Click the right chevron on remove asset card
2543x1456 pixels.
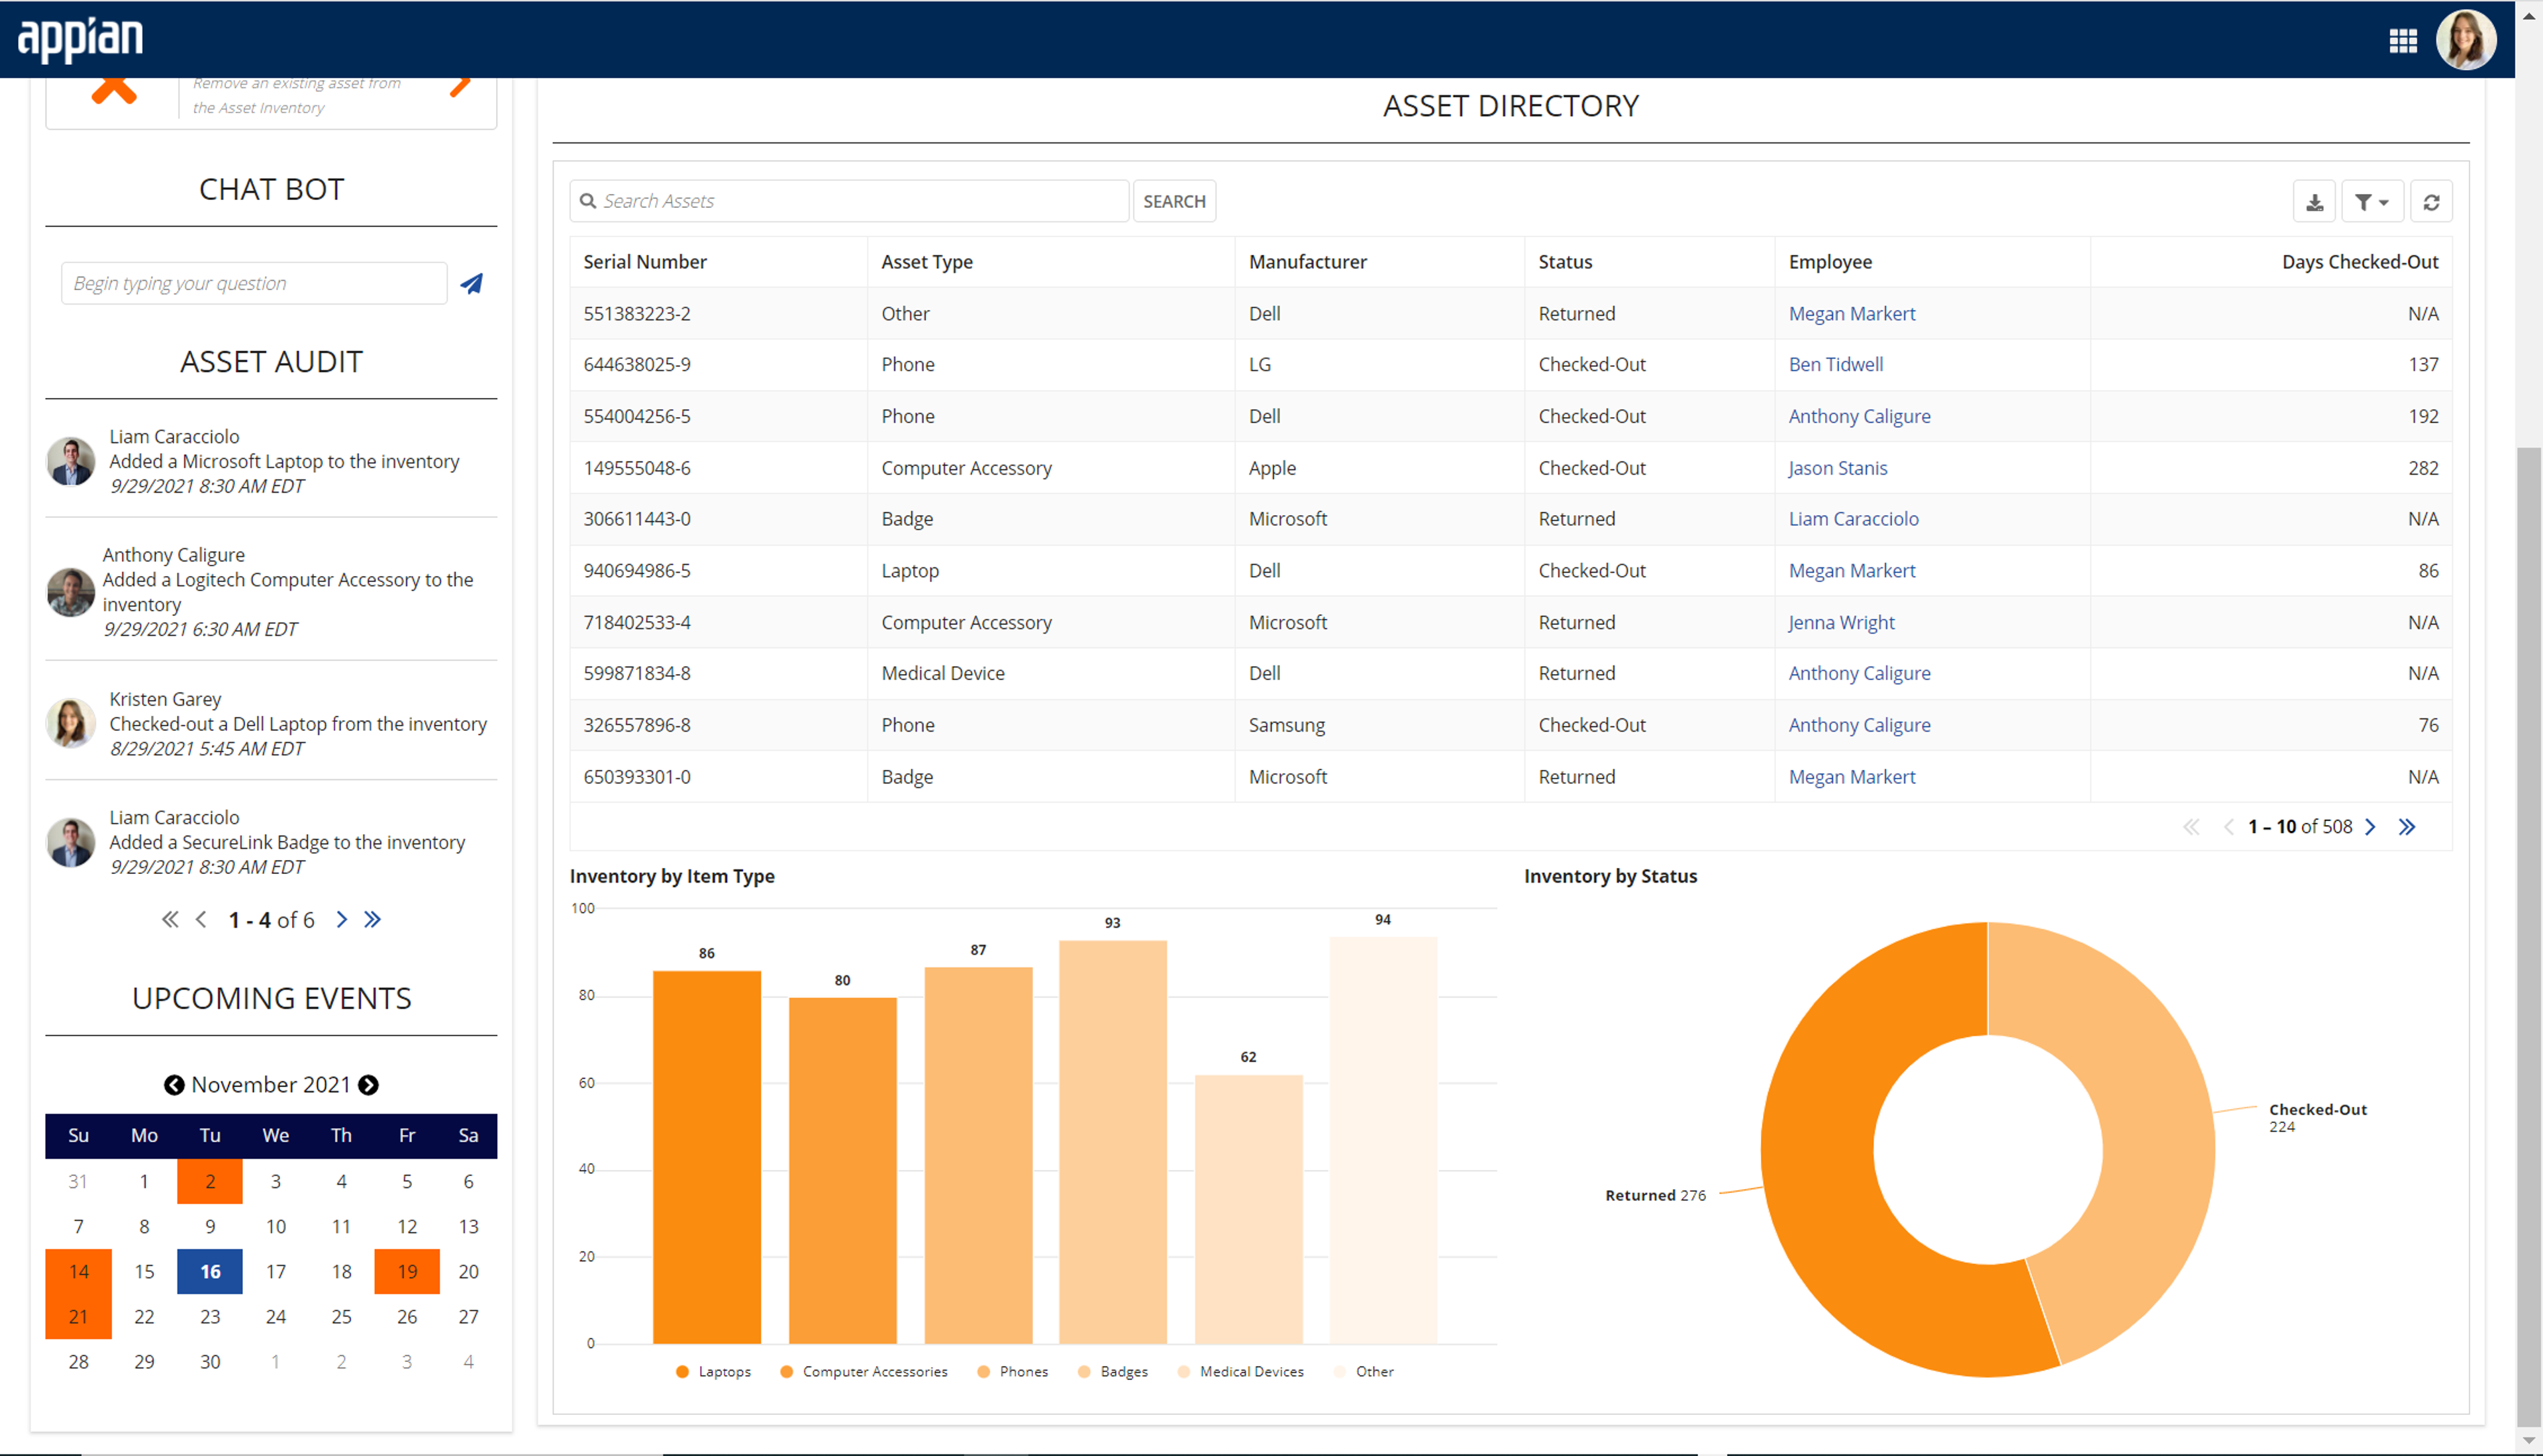coord(461,88)
